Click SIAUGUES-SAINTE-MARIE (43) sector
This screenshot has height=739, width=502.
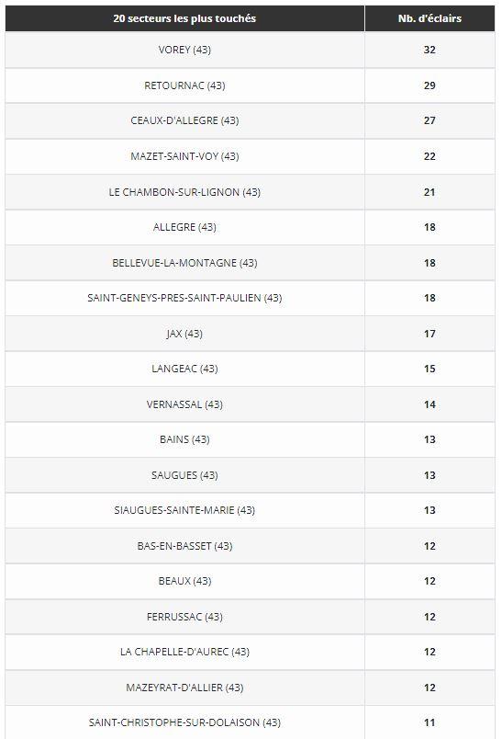click(184, 510)
